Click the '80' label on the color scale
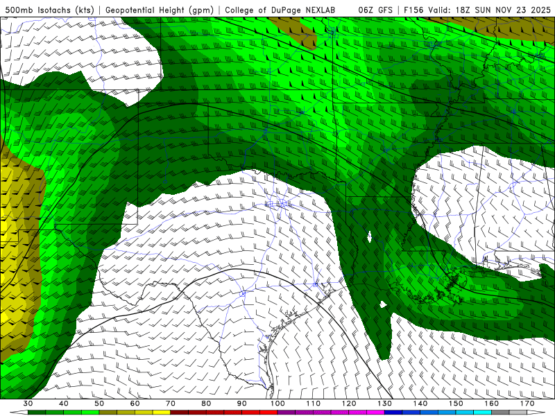The width and height of the screenshot is (555, 416). (206, 404)
